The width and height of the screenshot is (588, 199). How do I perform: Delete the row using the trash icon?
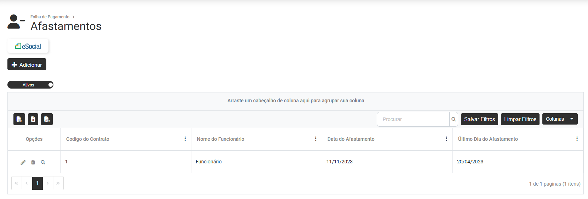[33, 162]
